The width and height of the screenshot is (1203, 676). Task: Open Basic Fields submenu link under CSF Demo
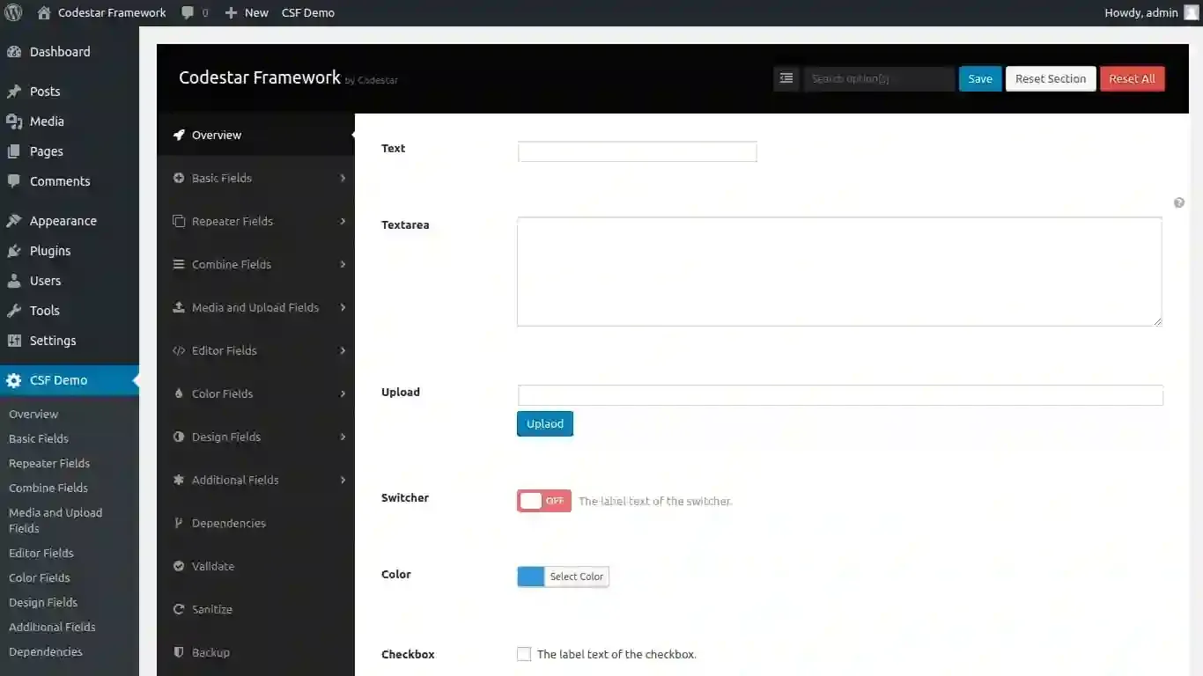click(x=39, y=438)
